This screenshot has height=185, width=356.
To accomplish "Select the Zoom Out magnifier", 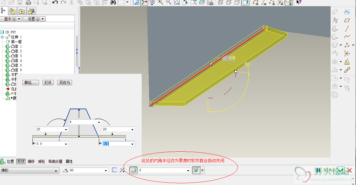I will click(169, 2).
